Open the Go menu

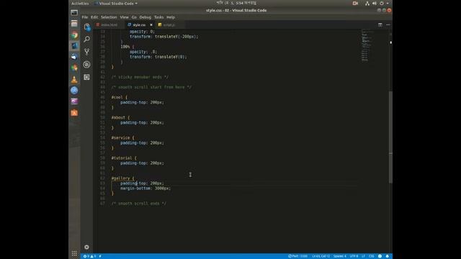[x=134, y=17]
